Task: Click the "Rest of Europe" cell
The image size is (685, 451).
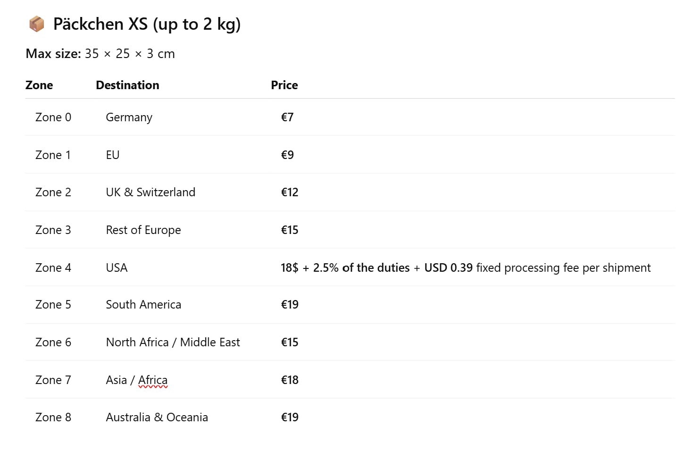Action: (143, 230)
